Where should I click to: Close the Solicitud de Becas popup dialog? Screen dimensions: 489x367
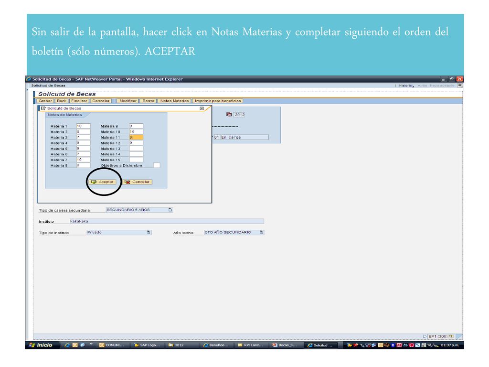click(202, 108)
